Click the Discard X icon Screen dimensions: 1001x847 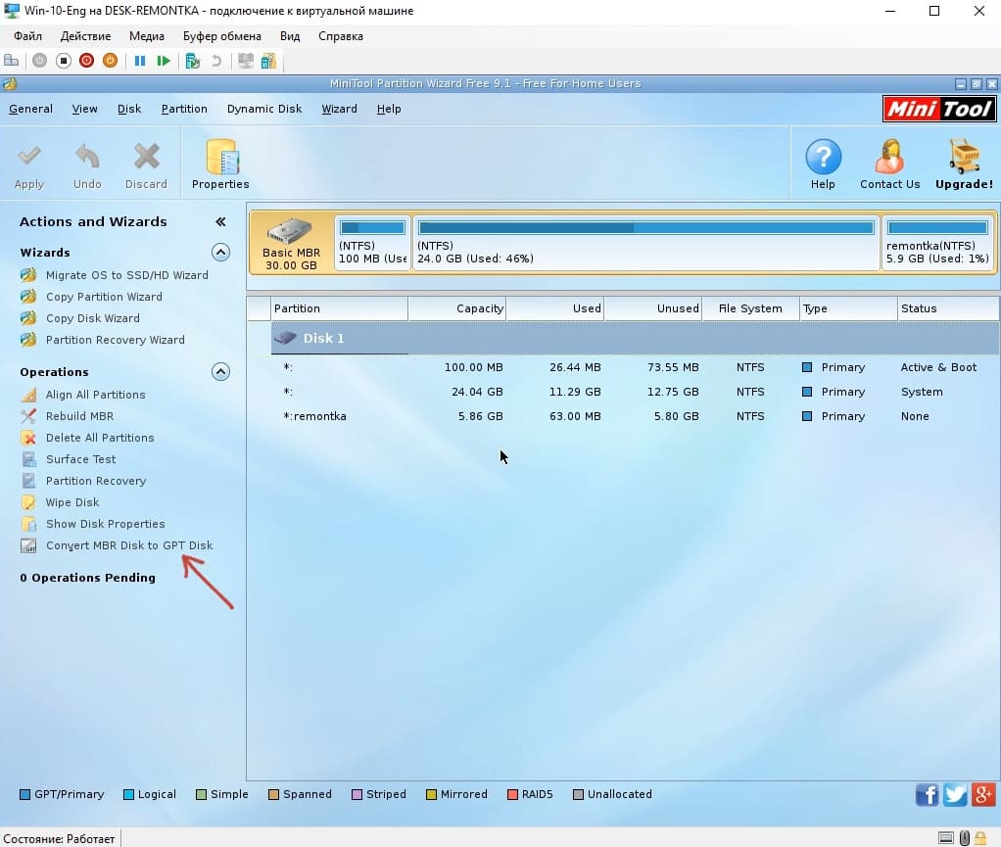(146, 157)
